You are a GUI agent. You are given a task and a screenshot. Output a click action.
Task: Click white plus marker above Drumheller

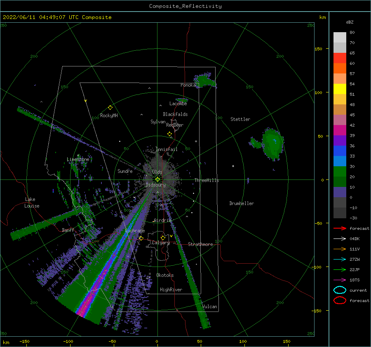click(x=233, y=166)
